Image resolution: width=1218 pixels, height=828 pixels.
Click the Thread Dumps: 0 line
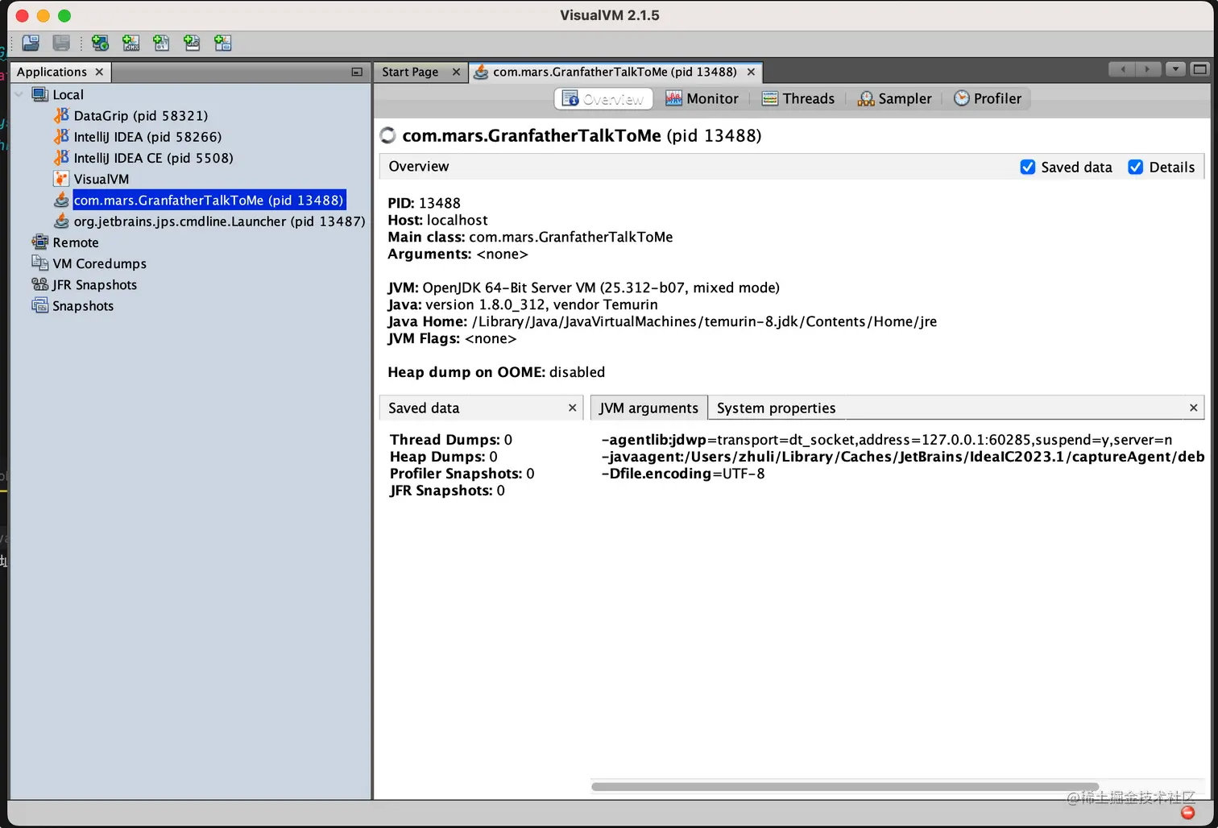(x=451, y=440)
